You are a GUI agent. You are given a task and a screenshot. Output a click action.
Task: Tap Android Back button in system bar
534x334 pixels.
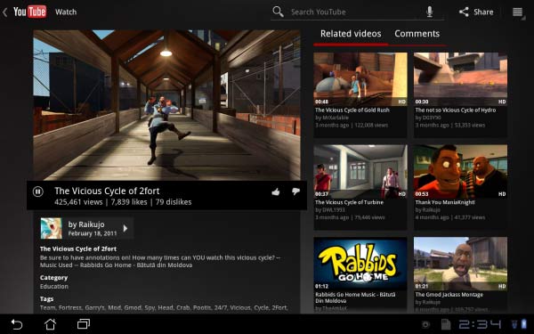pyautogui.click(x=16, y=324)
